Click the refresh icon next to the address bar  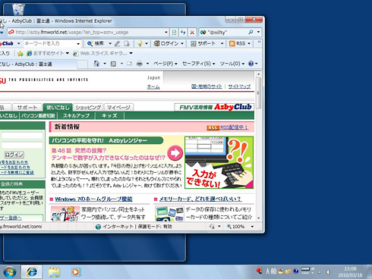click(183, 32)
